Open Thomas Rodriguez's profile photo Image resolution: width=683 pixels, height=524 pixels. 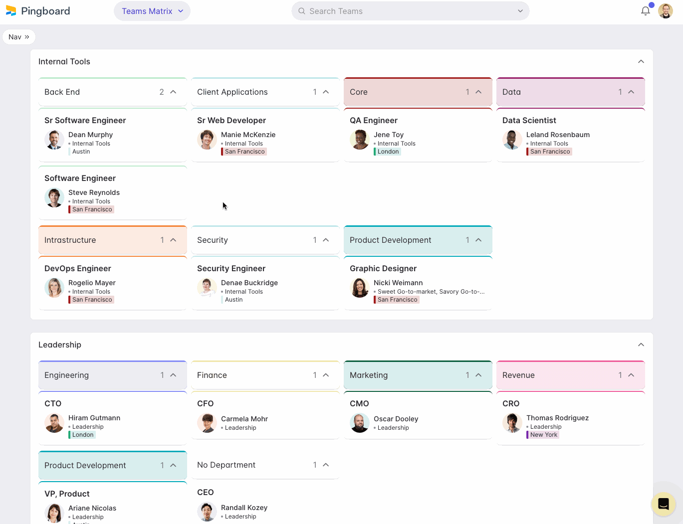512,423
